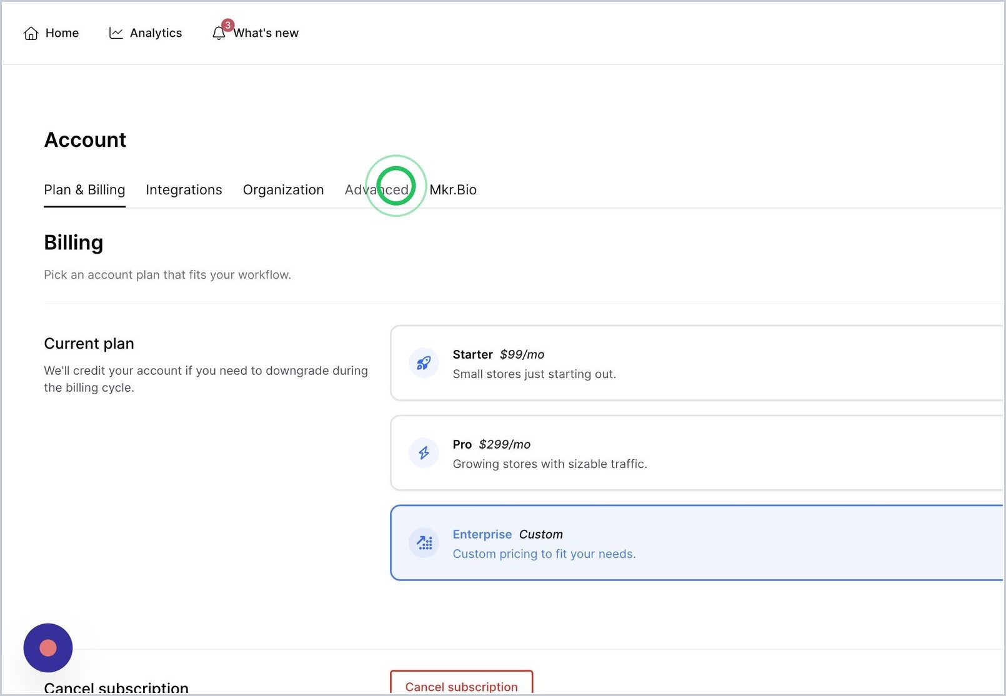Click the Cancel subscription section heading
This screenshot has height=696, width=1006.
click(x=116, y=687)
